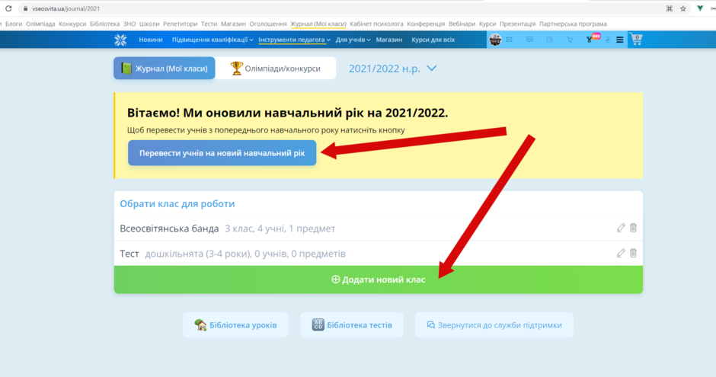This screenshot has width=716, height=377.
Task: Select the Журнал (Мої класи) tab
Action: click(165, 68)
